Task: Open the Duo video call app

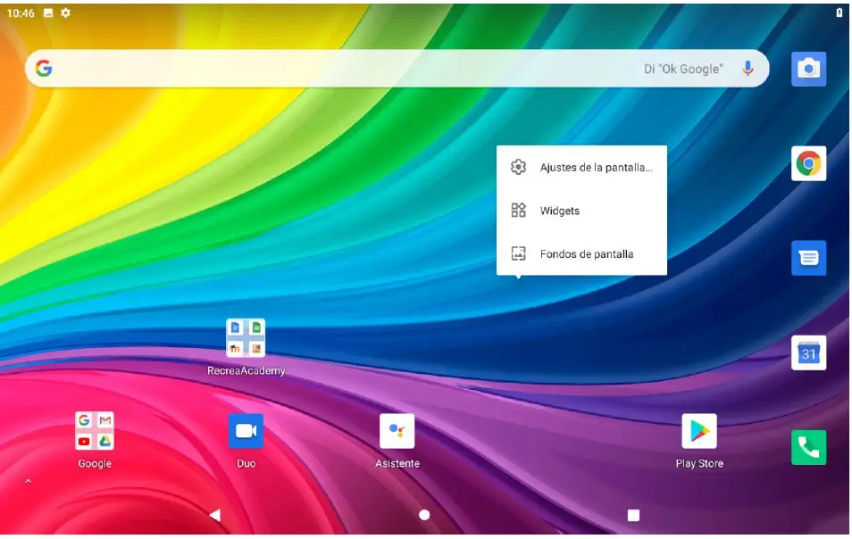Action: click(246, 431)
